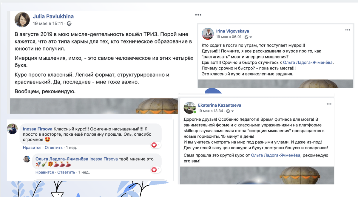Like Inessa Firsova's comment via Нравится
The image size is (358, 197).
pyautogui.click(x=32, y=148)
